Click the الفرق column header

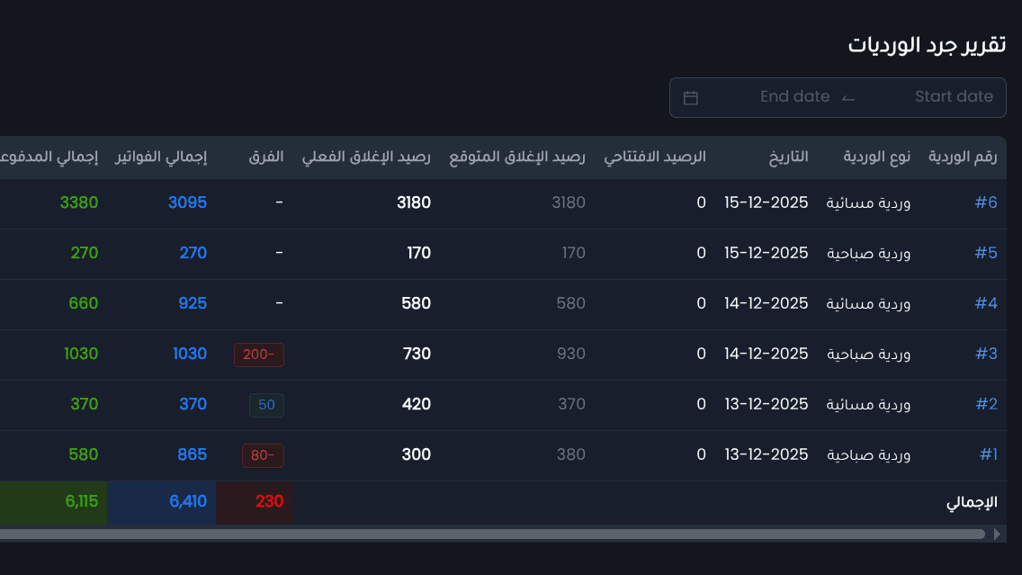[266, 157]
